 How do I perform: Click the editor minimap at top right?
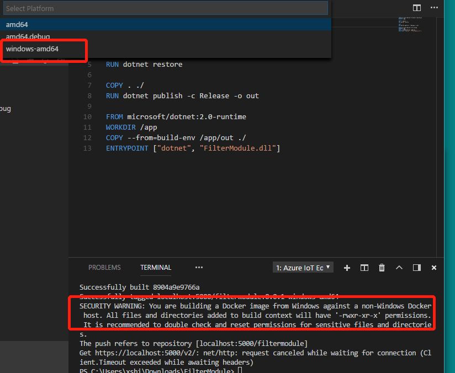tap(411, 25)
